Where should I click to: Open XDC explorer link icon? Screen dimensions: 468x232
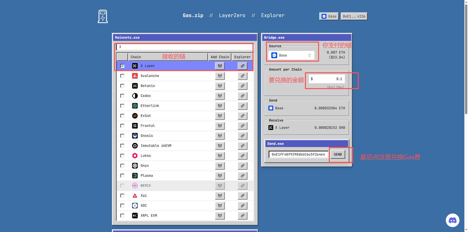pyautogui.click(x=243, y=206)
